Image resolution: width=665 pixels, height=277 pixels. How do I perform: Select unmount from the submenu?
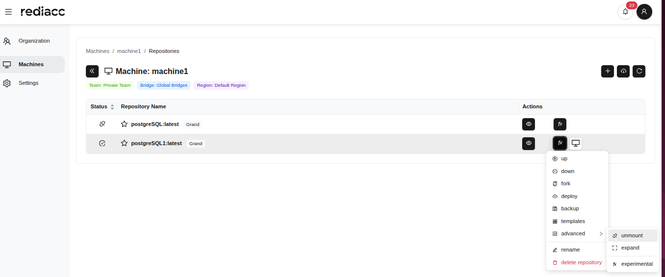(x=632, y=235)
